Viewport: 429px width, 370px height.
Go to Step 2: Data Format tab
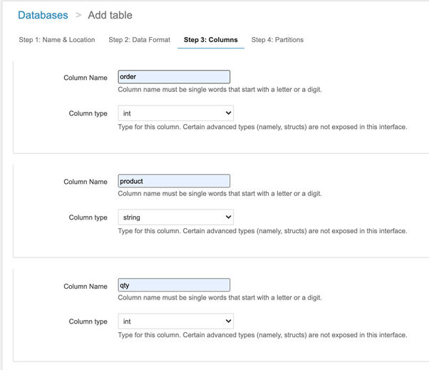(x=139, y=40)
